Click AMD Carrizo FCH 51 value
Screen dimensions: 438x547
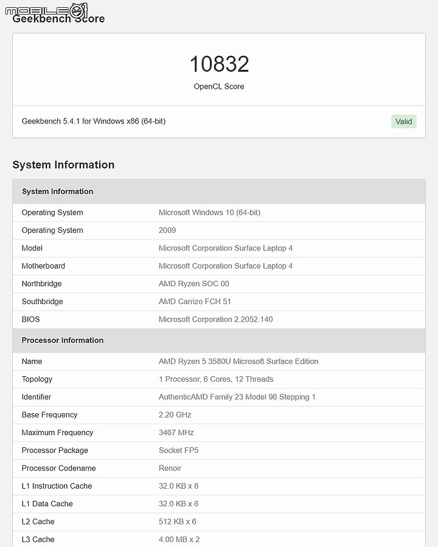(195, 301)
